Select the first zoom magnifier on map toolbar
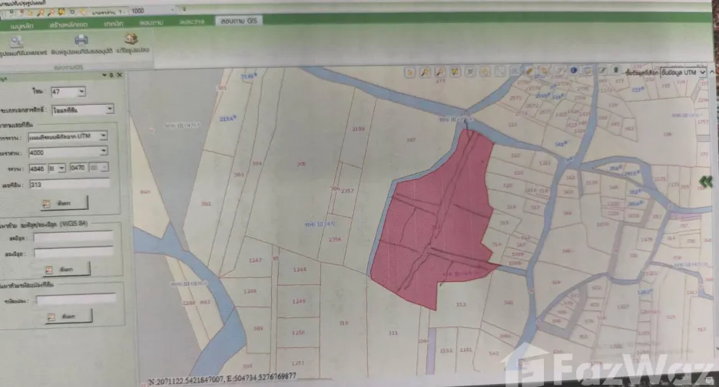Viewport: 719px width, 387px height. [425, 72]
